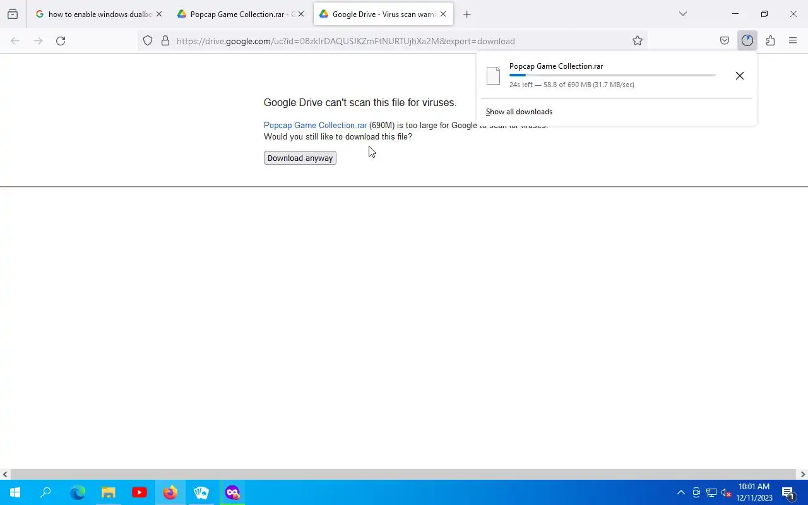Close the Popcap Game Collection.rar tab

coord(300,14)
